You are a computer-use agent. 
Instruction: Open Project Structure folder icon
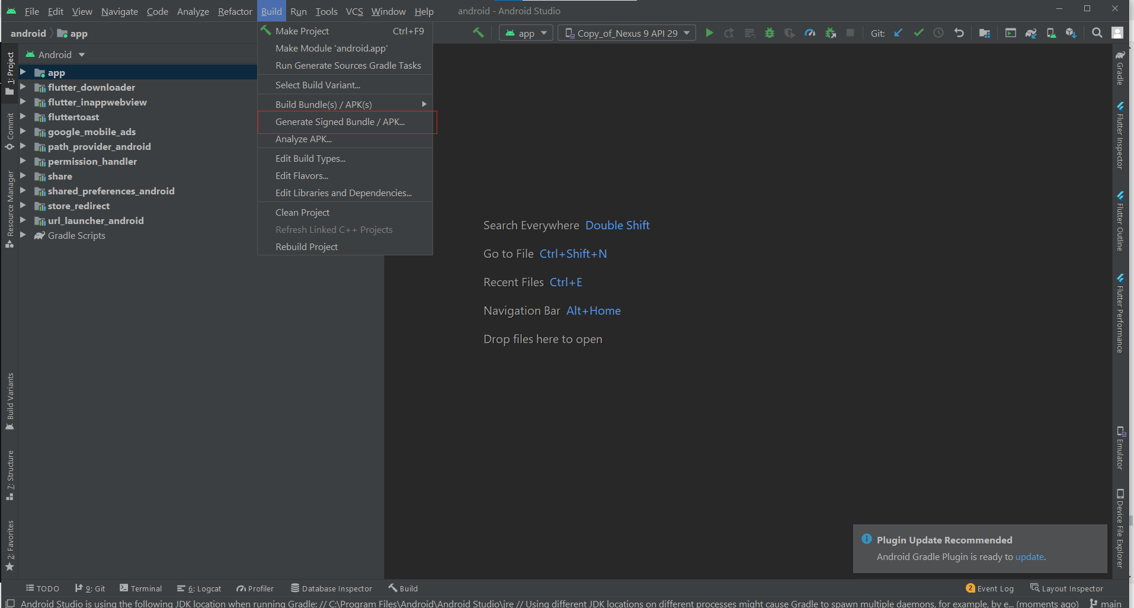[985, 33]
